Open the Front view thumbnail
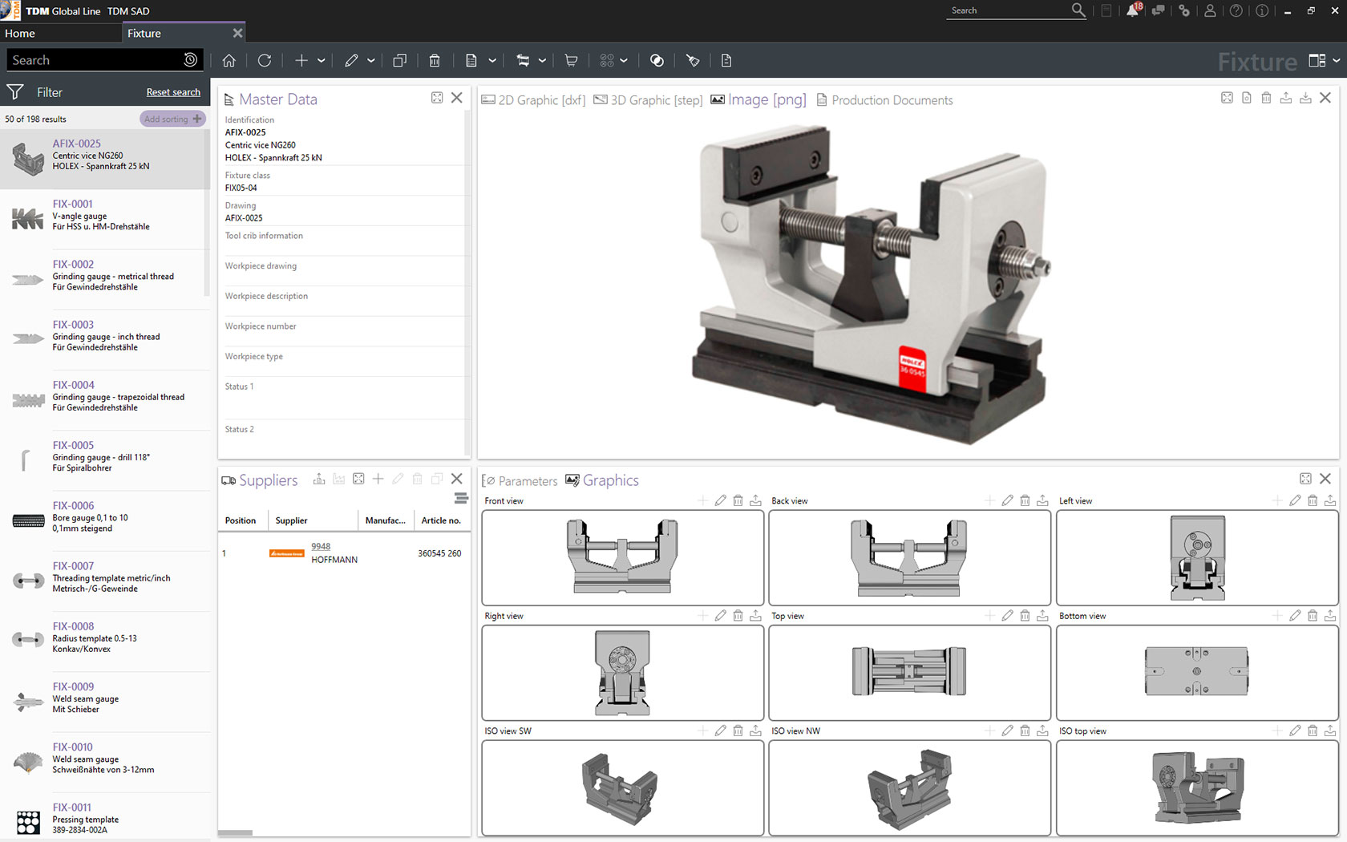The image size is (1347, 842). [x=622, y=557]
